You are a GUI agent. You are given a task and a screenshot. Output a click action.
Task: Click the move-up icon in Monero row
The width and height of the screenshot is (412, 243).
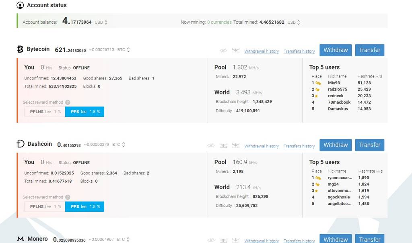(x=223, y=240)
